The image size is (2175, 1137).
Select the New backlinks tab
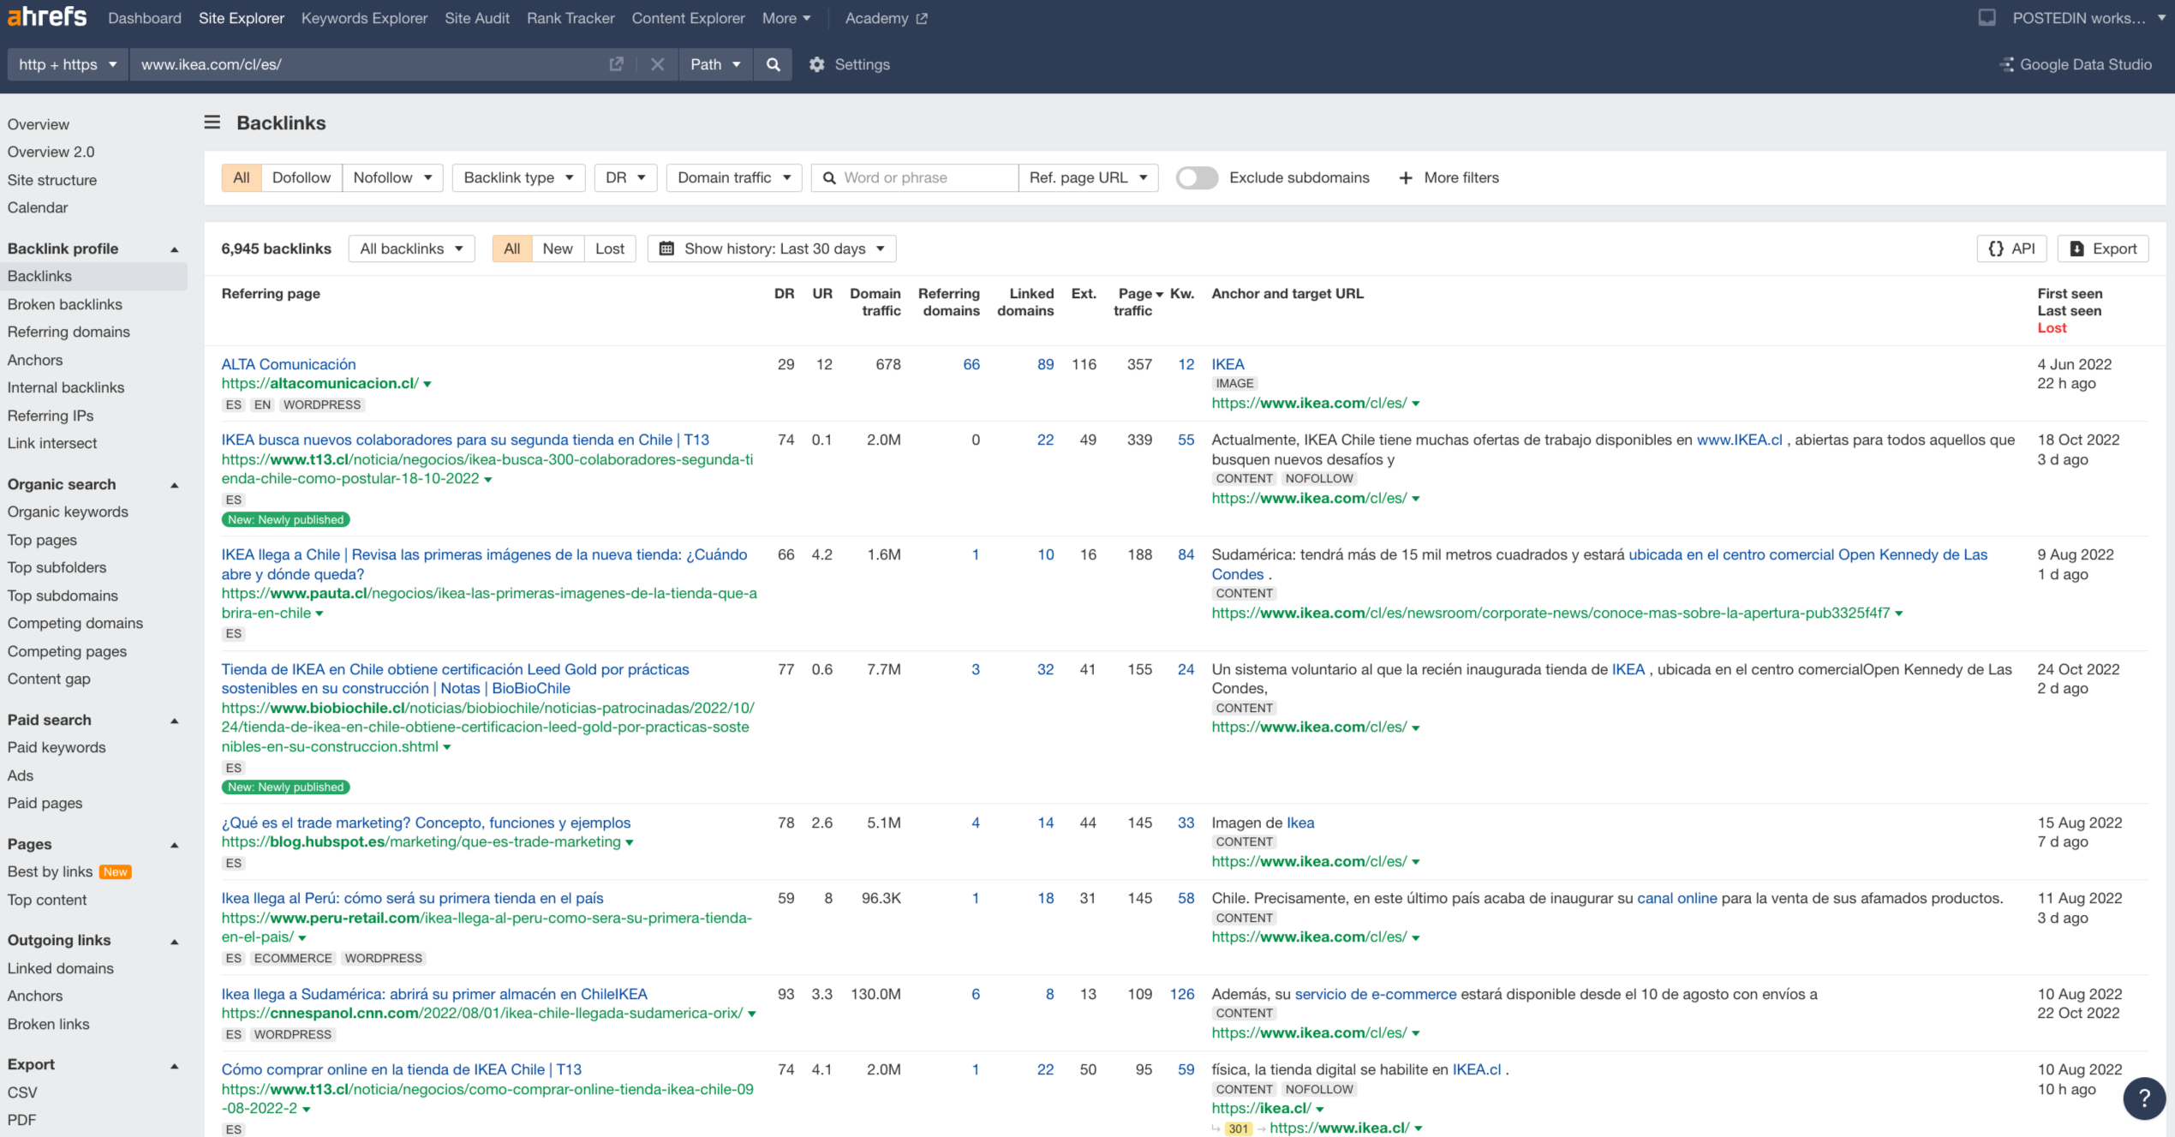tap(558, 248)
